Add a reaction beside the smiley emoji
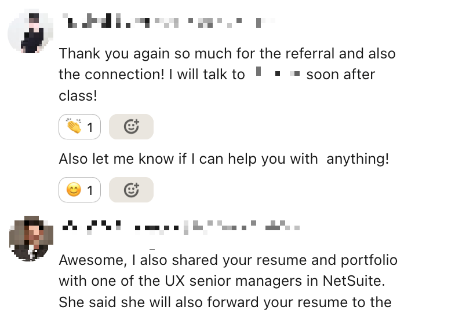This screenshot has width=466, height=317. coord(132,190)
